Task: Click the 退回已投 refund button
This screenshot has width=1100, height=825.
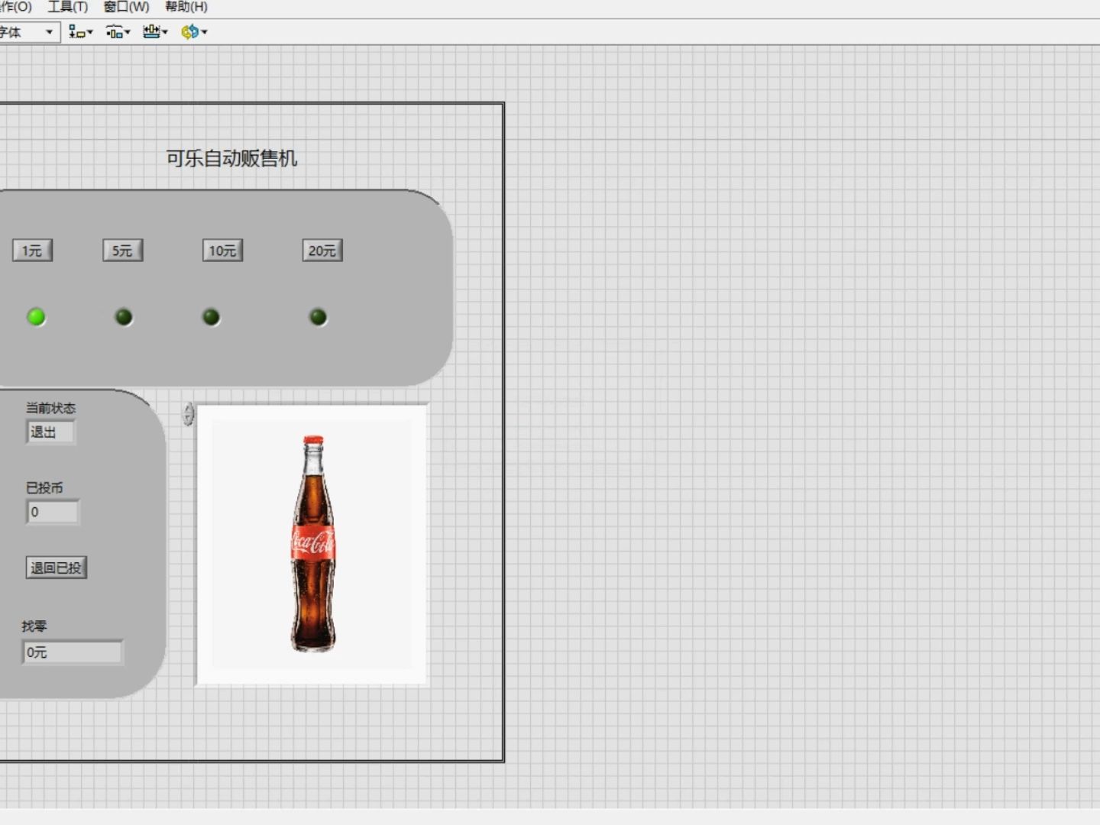Action: [56, 568]
